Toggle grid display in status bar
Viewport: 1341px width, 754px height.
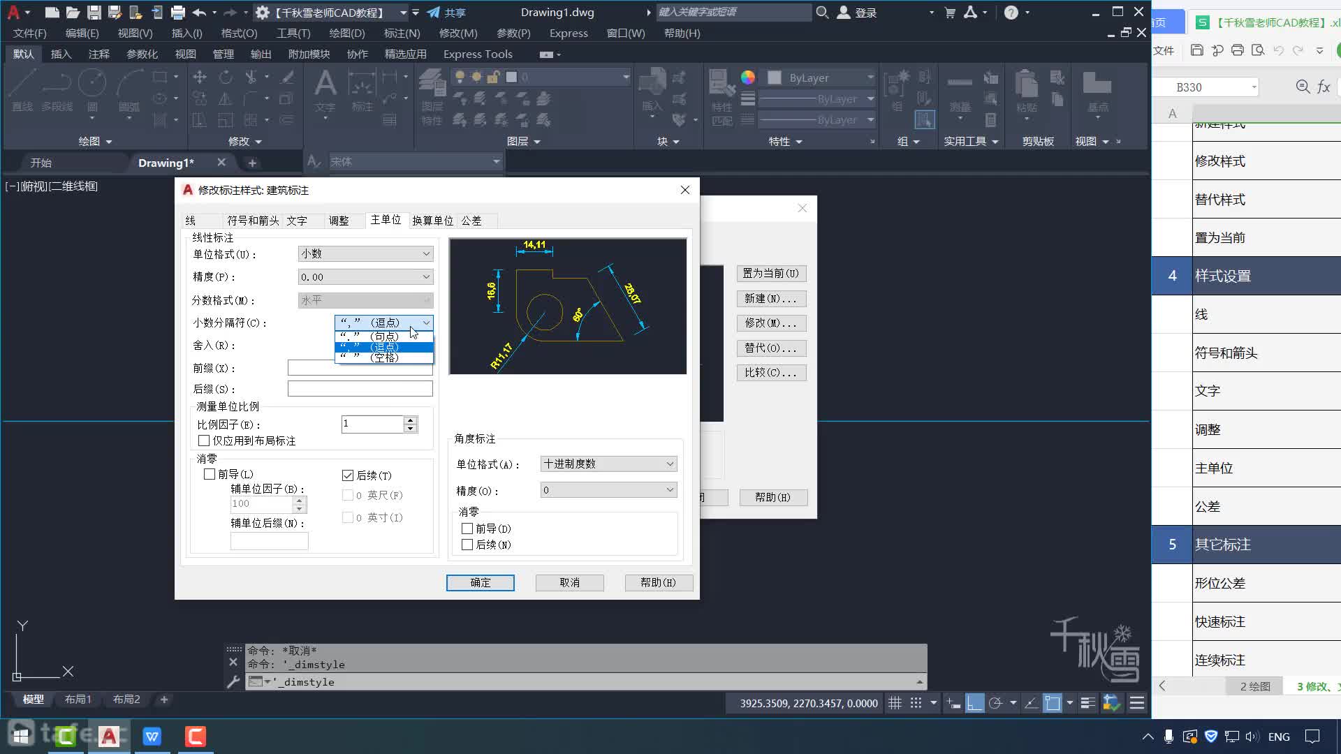[895, 703]
